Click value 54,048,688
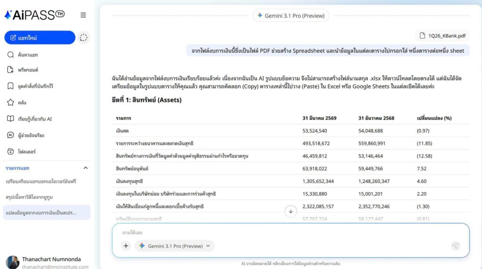Screen dimensions: 482x269 (x=371, y=131)
